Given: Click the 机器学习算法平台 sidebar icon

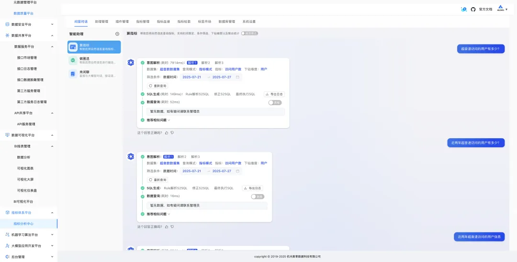Looking at the screenshot, I should (x=7, y=235).
